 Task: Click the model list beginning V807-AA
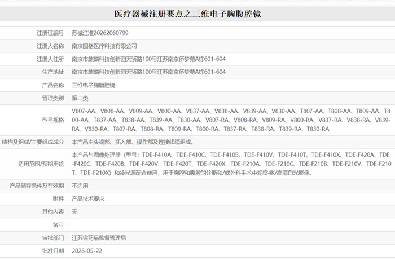(231, 120)
